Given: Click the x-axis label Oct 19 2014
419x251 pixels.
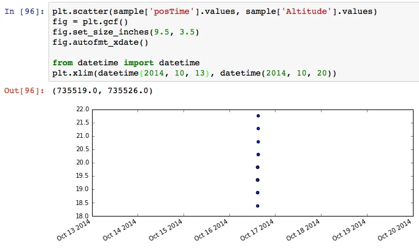Looking at the screenshot, I should [x=349, y=230].
